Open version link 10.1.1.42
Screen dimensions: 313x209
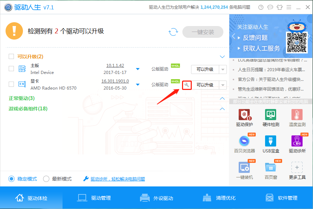coord(115,65)
